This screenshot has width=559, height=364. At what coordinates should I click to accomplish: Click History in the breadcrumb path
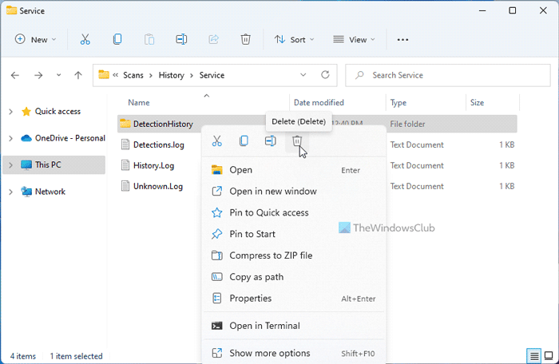172,75
